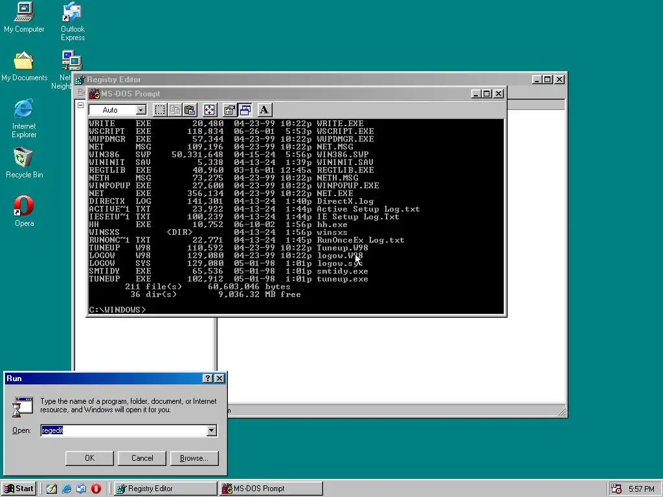Click the Registry Editor window resize grip
The width and height of the screenshot is (663, 497).
[561, 411]
